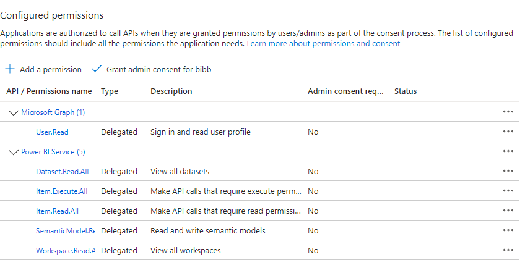
Task: Click the description 'View all workspaces'
Action: (186, 250)
